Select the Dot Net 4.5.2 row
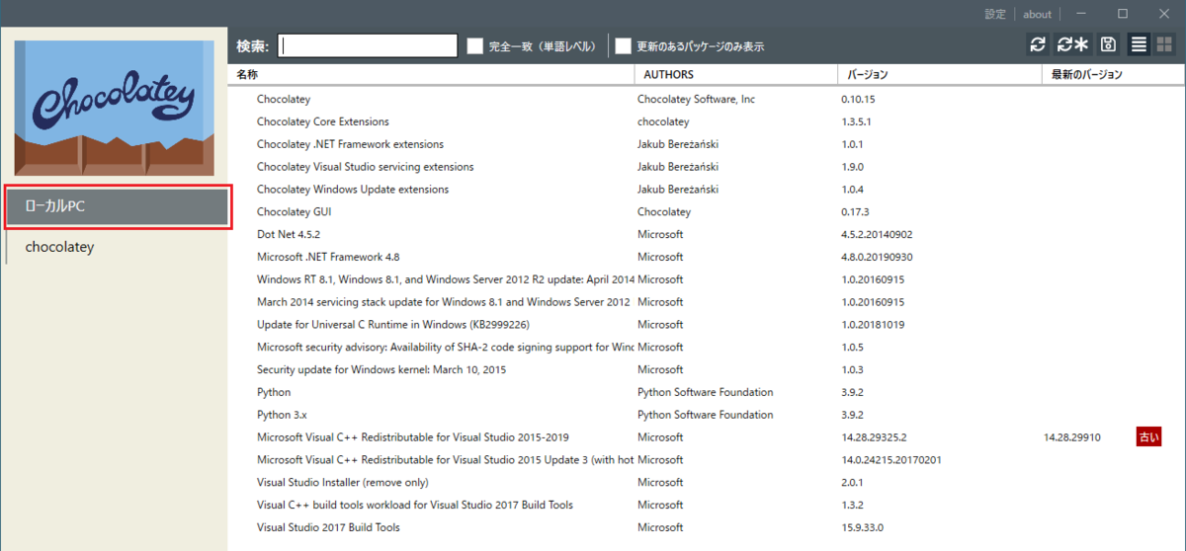1186x551 pixels. pyautogui.click(x=707, y=234)
